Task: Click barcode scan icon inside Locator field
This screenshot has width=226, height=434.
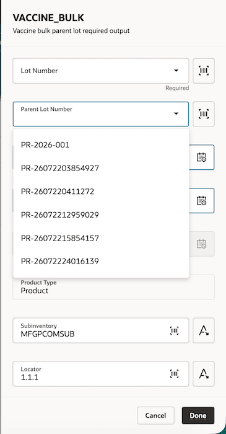Action: coord(174,374)
